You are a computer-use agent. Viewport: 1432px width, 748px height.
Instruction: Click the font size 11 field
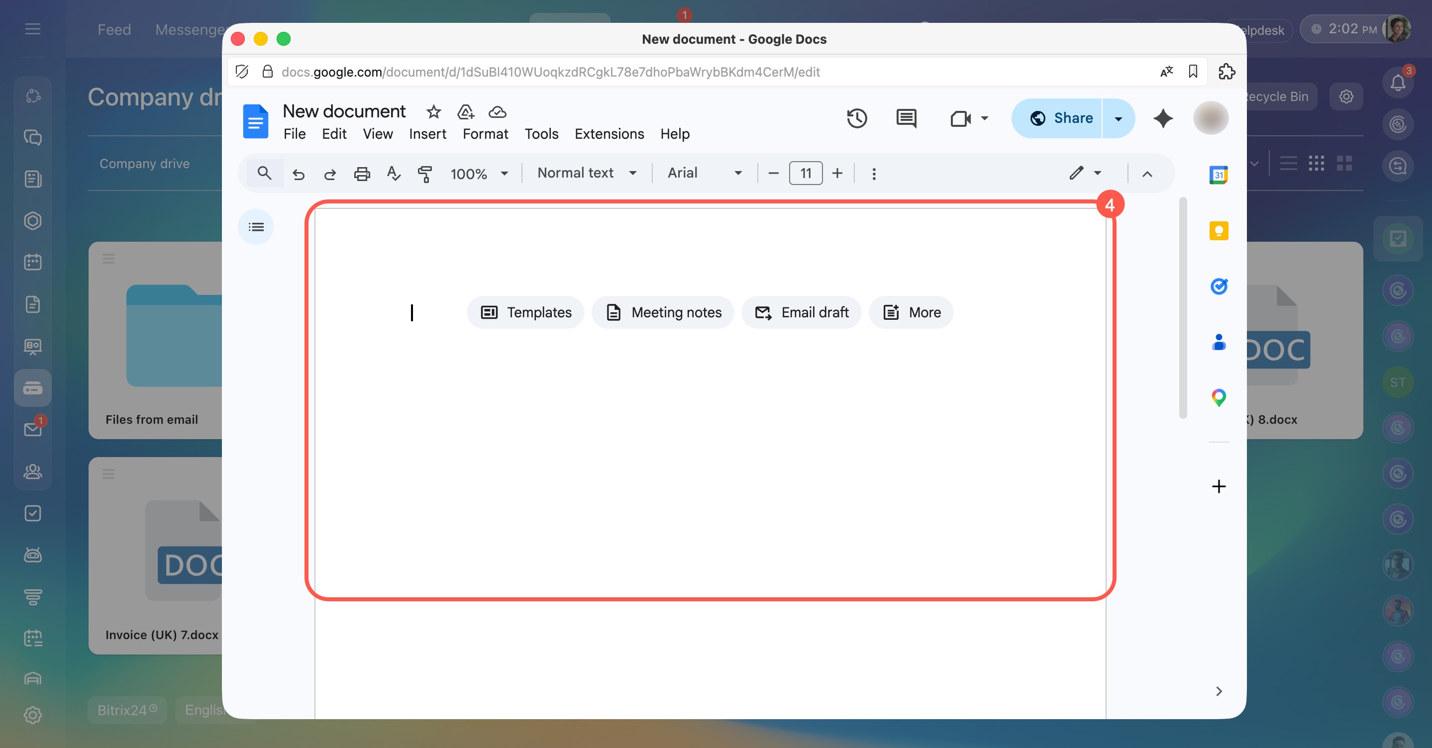coord(805,174)
